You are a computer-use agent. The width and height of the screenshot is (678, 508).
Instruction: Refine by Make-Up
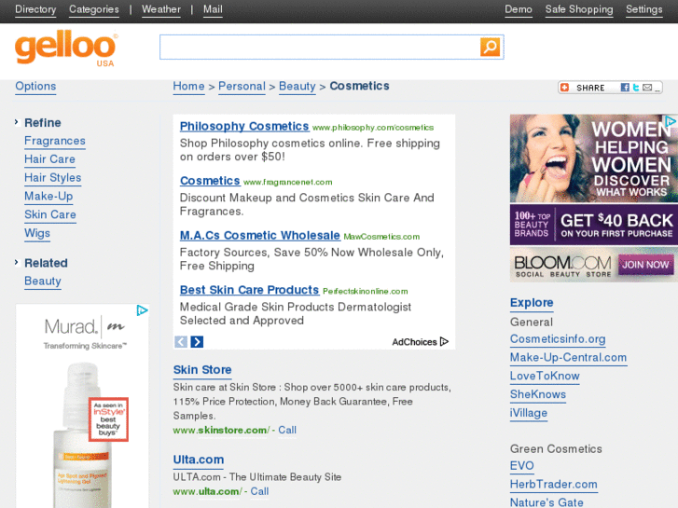coord(48,197)
